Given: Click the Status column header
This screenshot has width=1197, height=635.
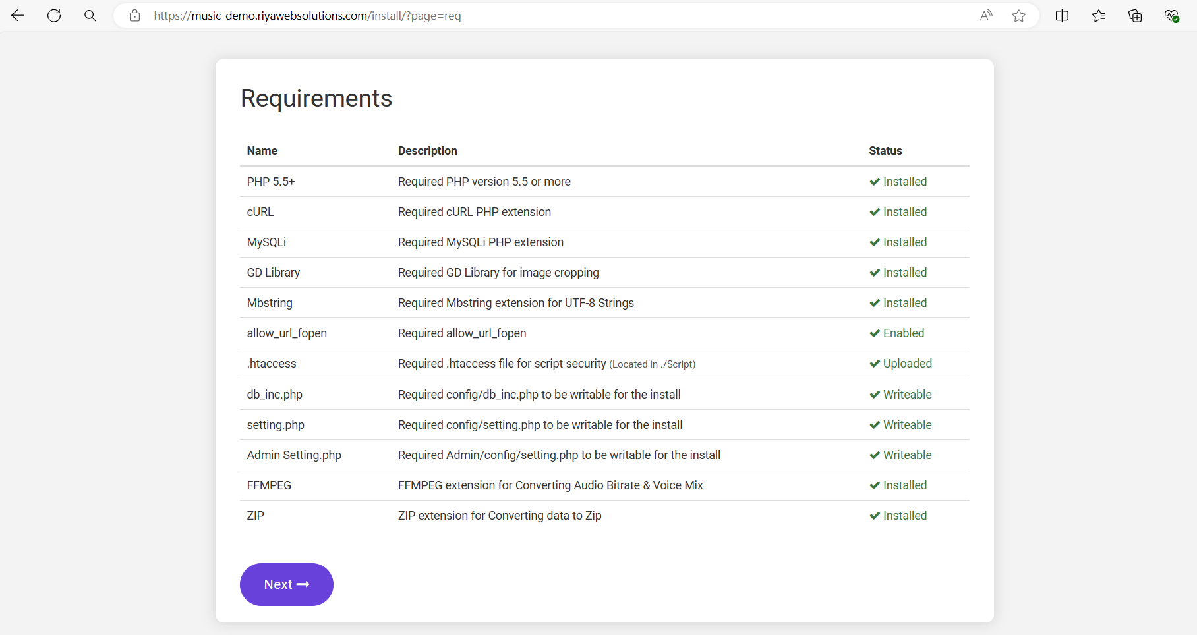Looking at the screenshot, I should pos(885,151).
